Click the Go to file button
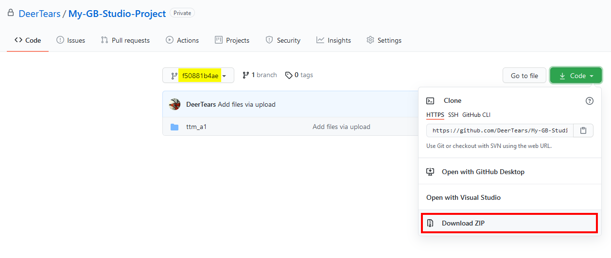Screen dimensions: 611x258 524,76
